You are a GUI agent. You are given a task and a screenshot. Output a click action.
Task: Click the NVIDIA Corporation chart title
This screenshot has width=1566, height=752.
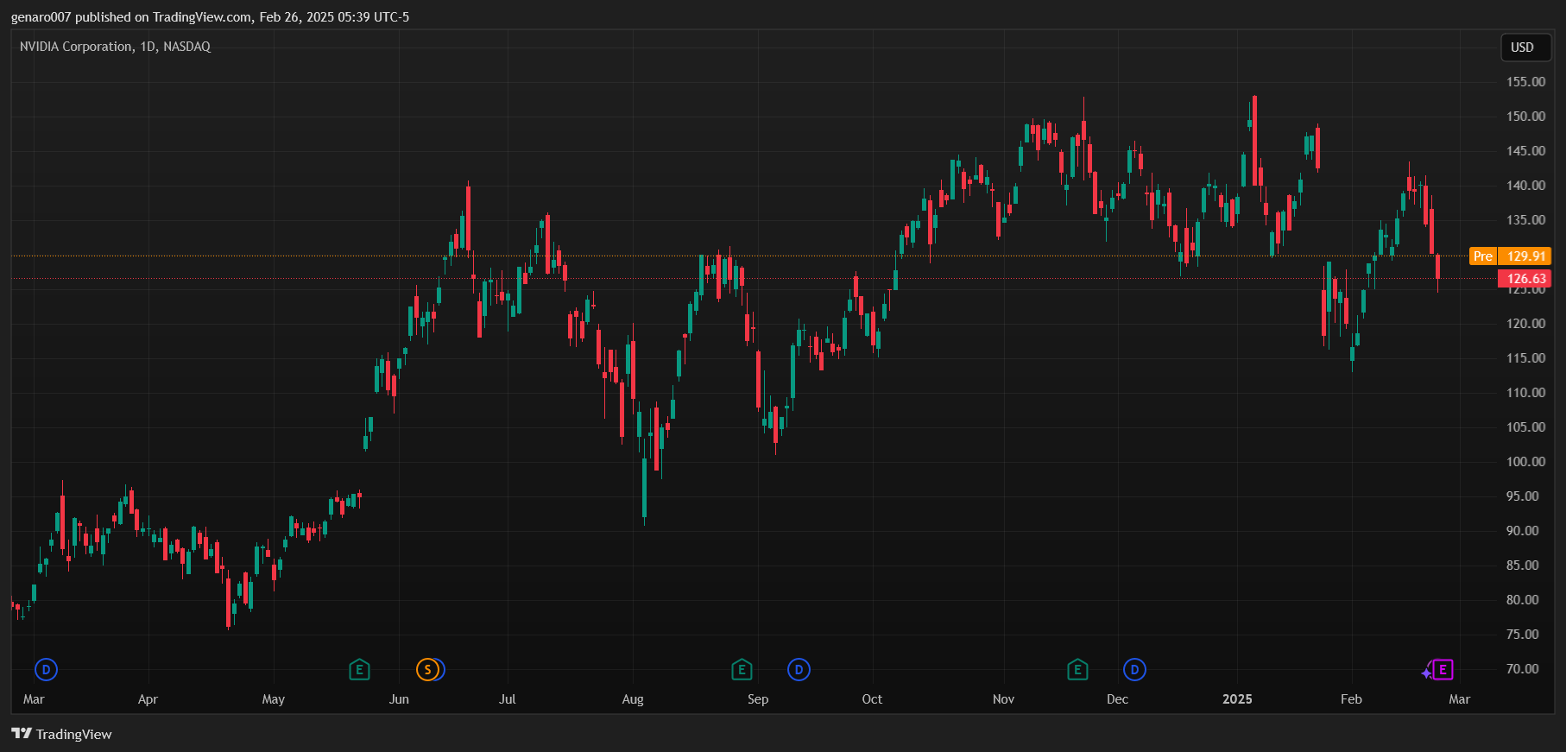click(x=115, y=47)
